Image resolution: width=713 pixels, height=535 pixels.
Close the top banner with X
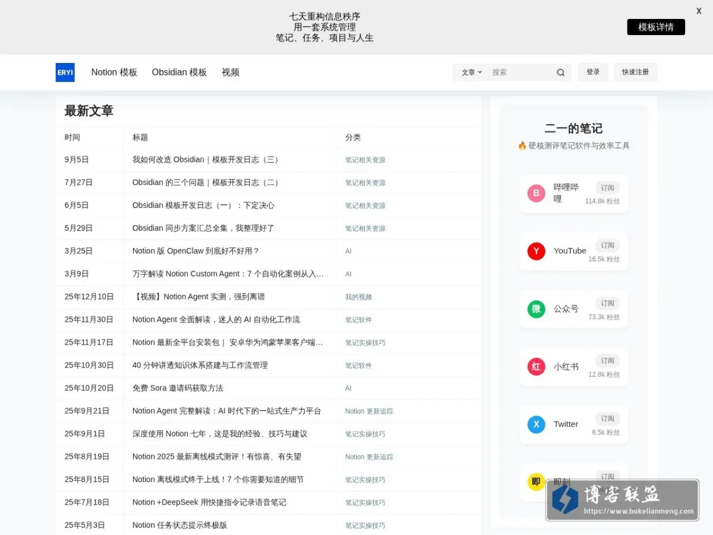(x=699, y=11)
